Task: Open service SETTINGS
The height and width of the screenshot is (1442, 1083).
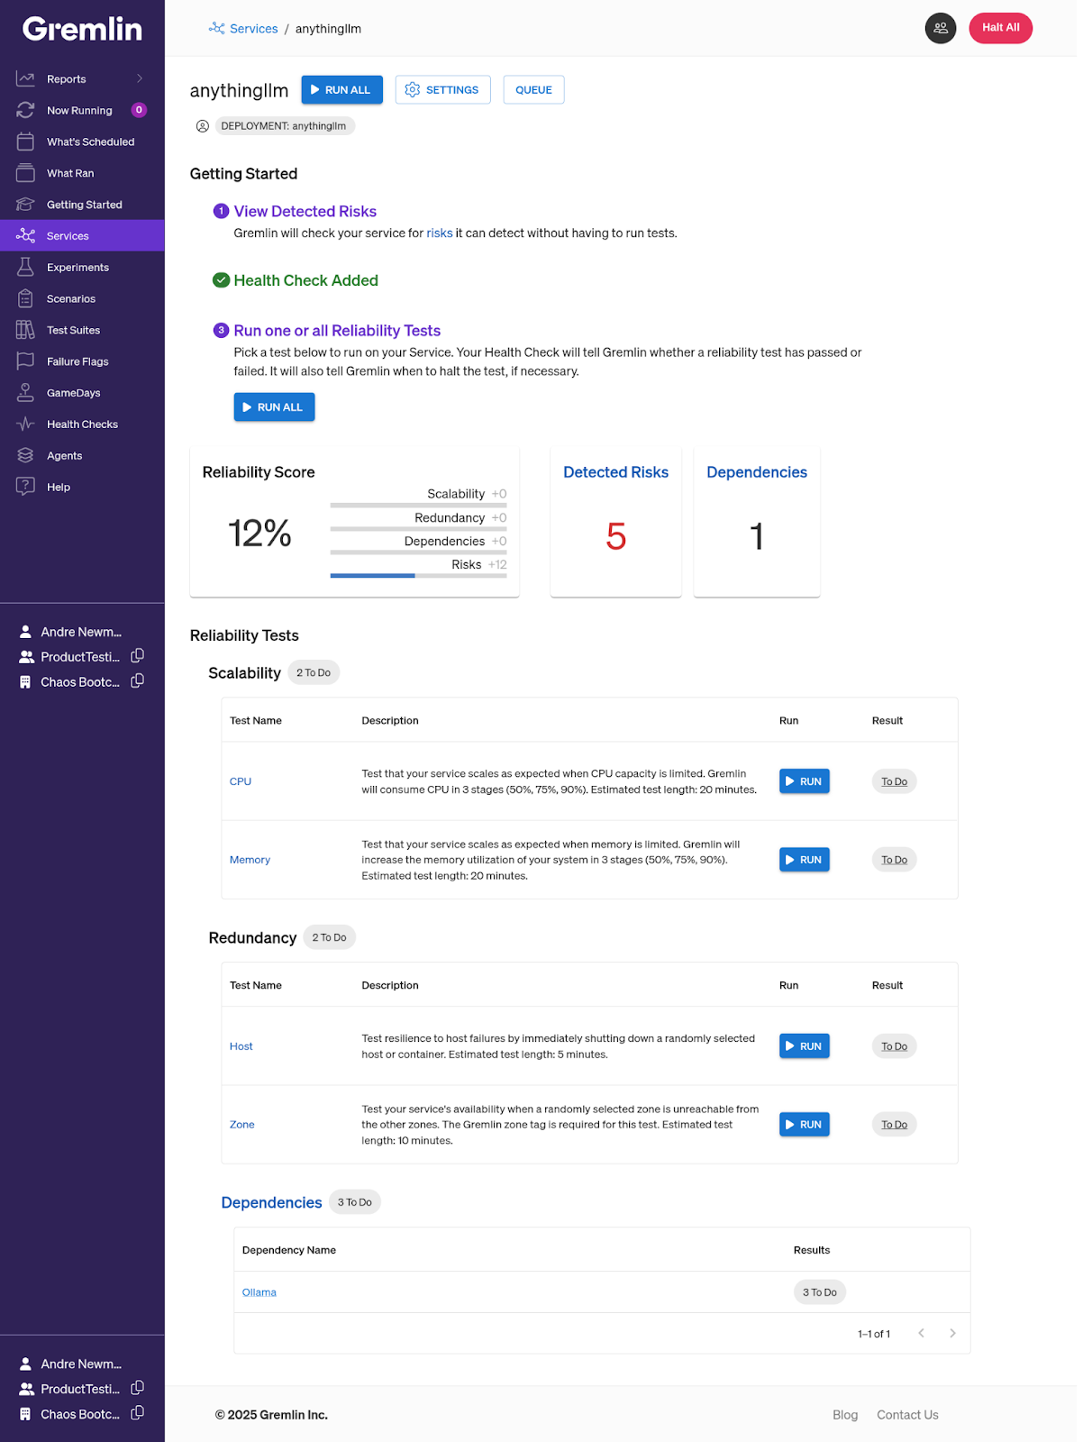Action: (442, 89)
